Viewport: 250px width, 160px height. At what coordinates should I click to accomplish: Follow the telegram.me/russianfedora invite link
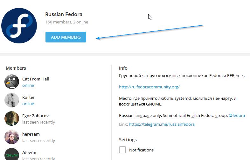point(162,124)
